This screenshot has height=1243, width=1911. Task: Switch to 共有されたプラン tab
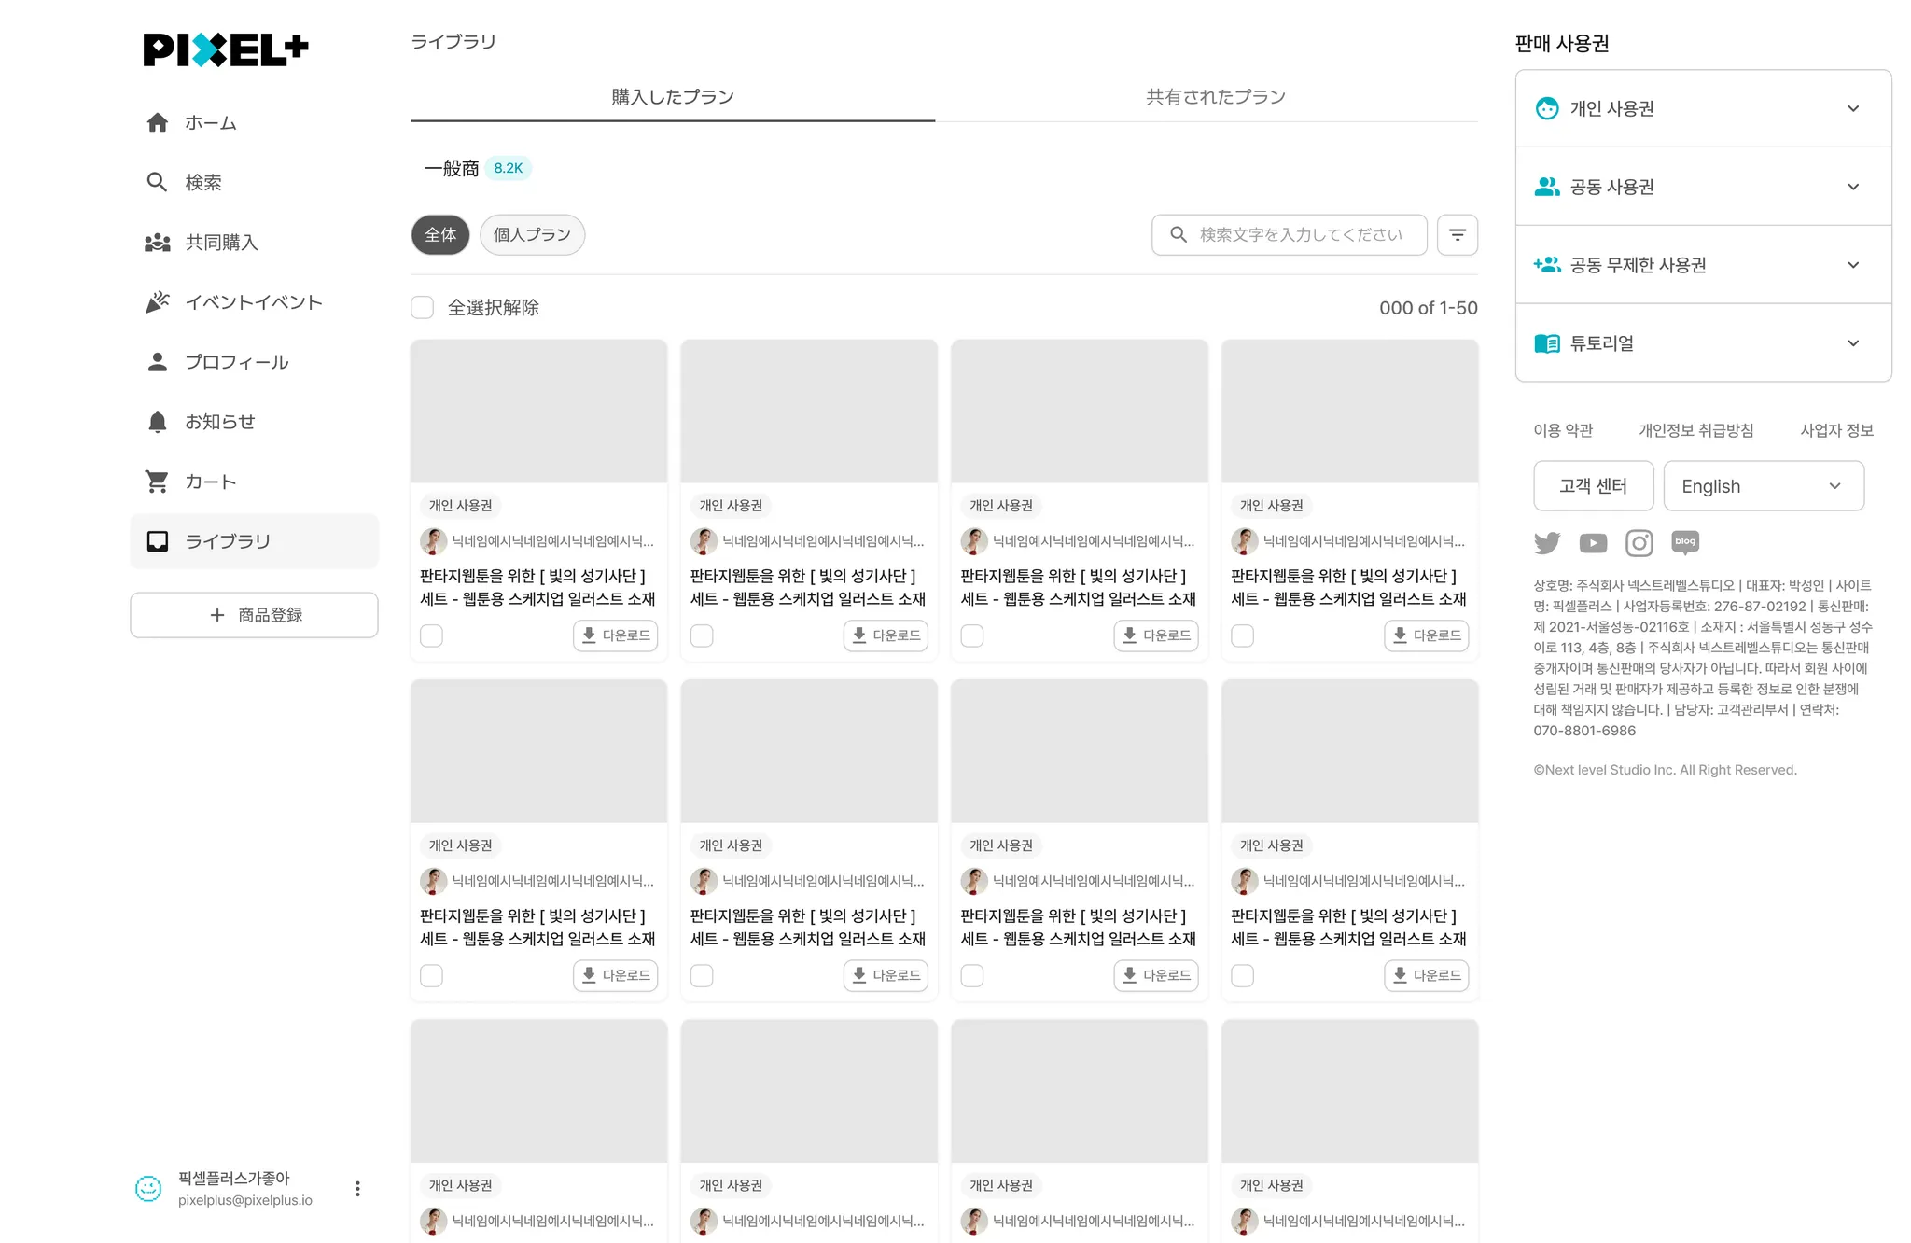1215,97
